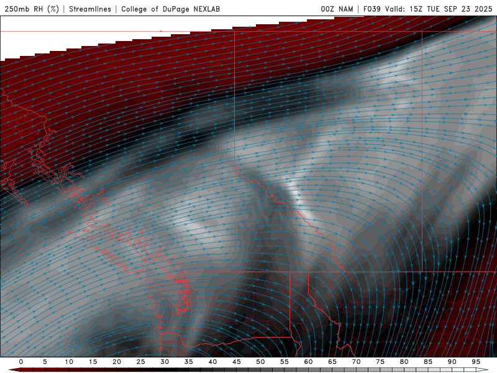Select the 65 label on the colorbar
The height and width of the screenshot is (373, 497).
coord(332,362)
